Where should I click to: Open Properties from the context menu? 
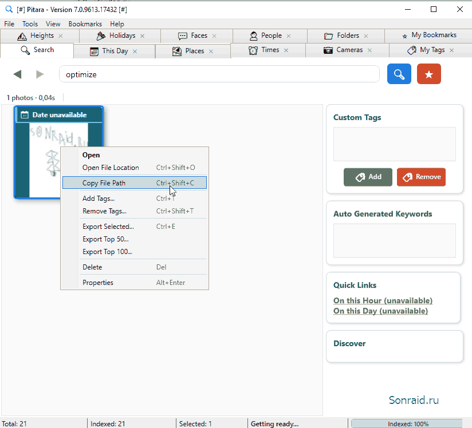(135, 283)
